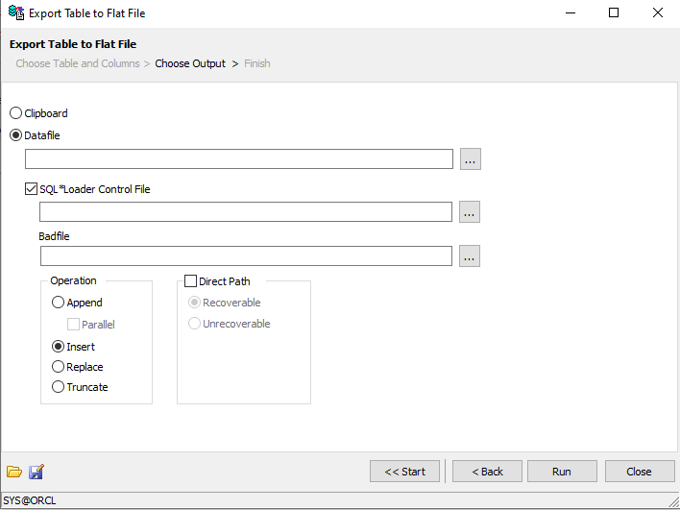This screenshot has height=510, width=680.
Task: Select the Finish breadcrumb step
Action: pyautogui.click(x=257, y=63)
